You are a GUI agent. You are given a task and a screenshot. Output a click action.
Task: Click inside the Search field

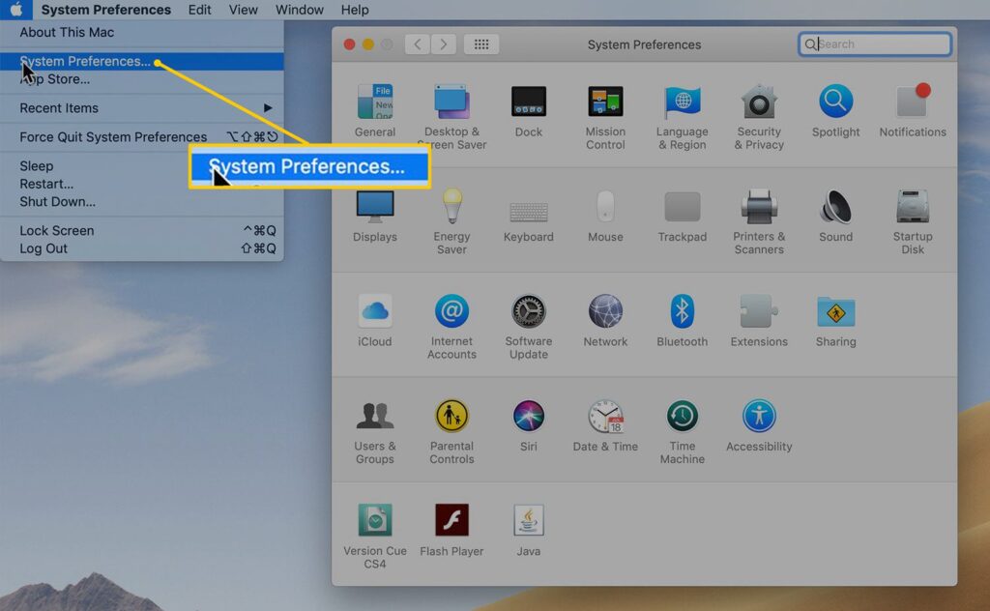[873, 44]
